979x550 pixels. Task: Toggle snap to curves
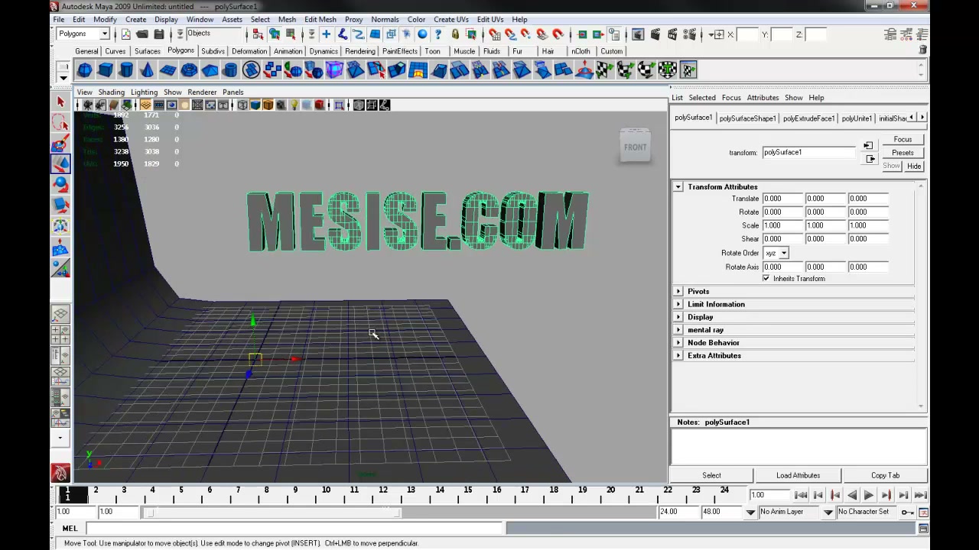[511, 34]
